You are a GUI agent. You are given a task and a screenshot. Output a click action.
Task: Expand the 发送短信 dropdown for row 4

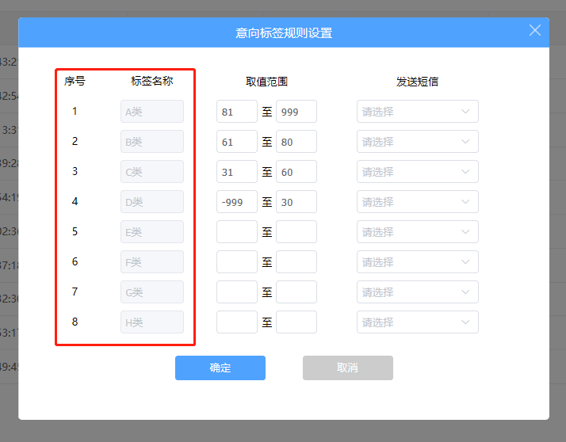(x=417, y=202)
